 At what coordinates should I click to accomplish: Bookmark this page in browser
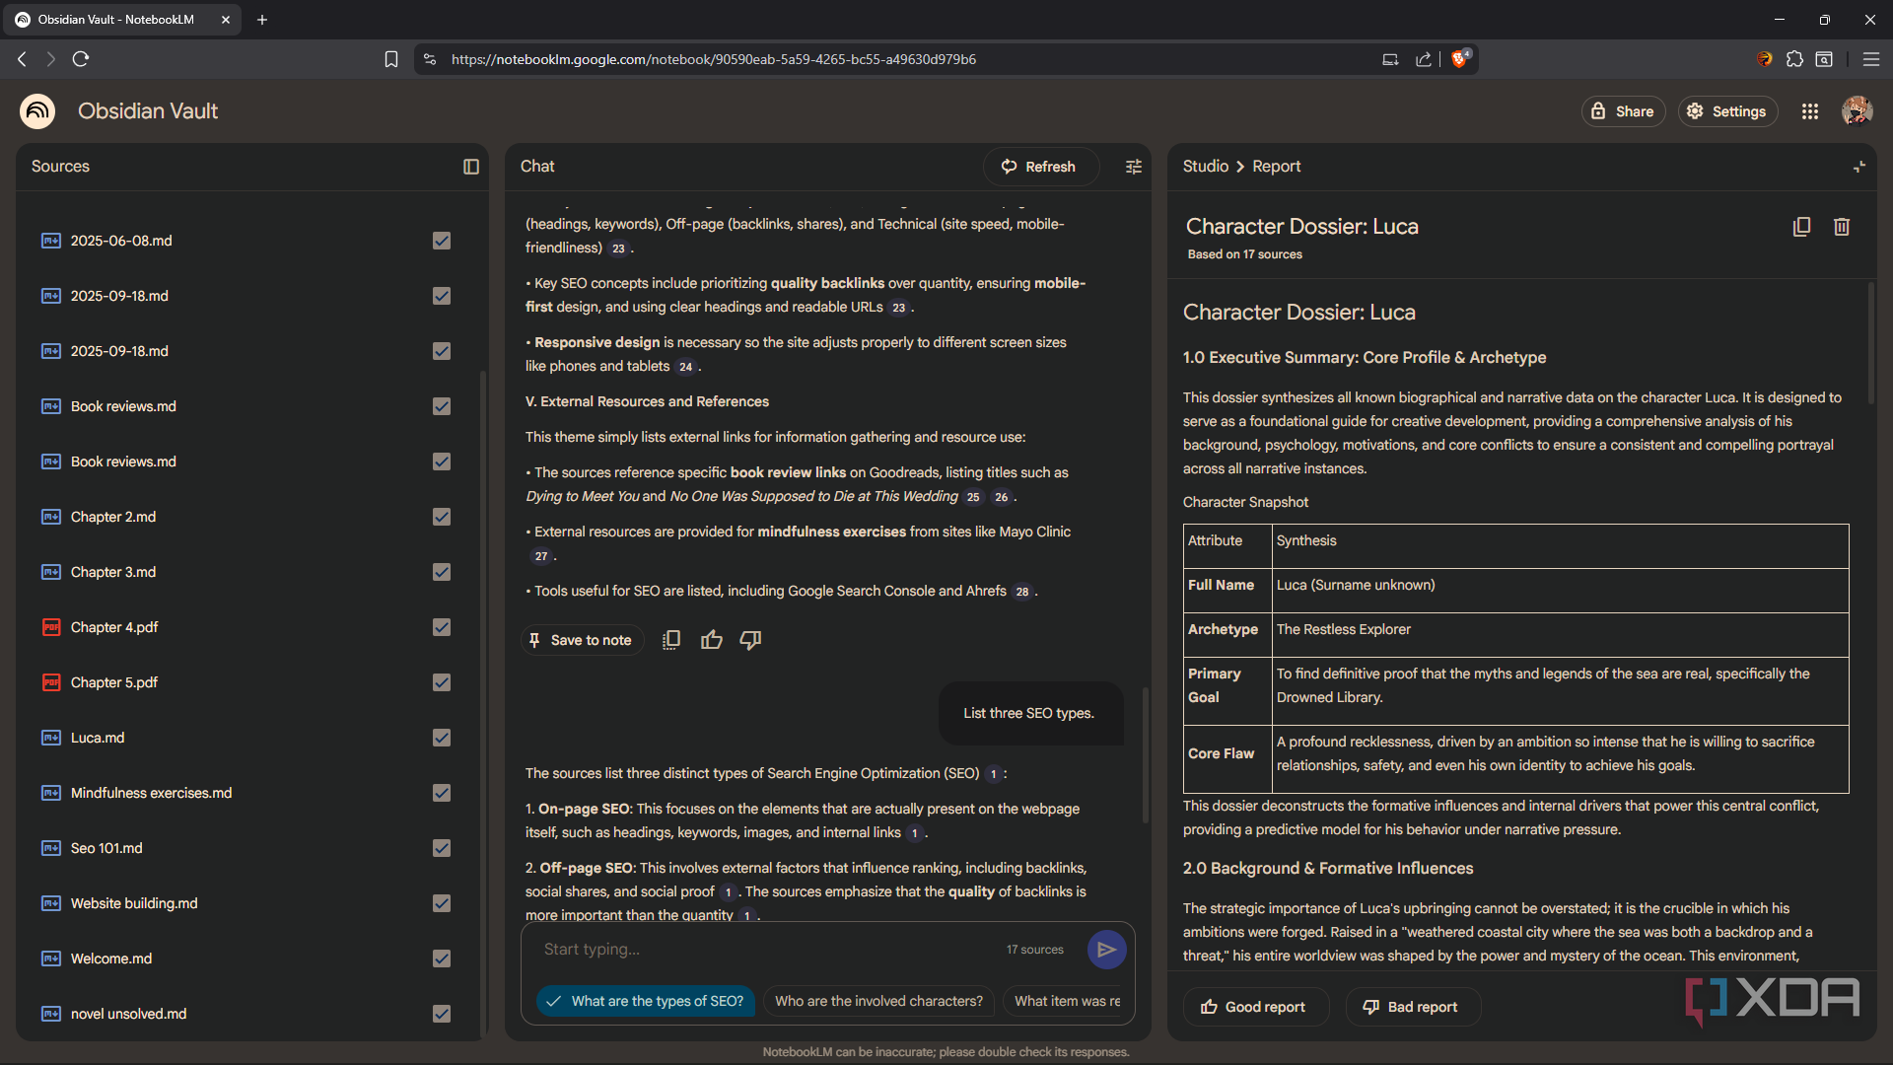[391, 59]
